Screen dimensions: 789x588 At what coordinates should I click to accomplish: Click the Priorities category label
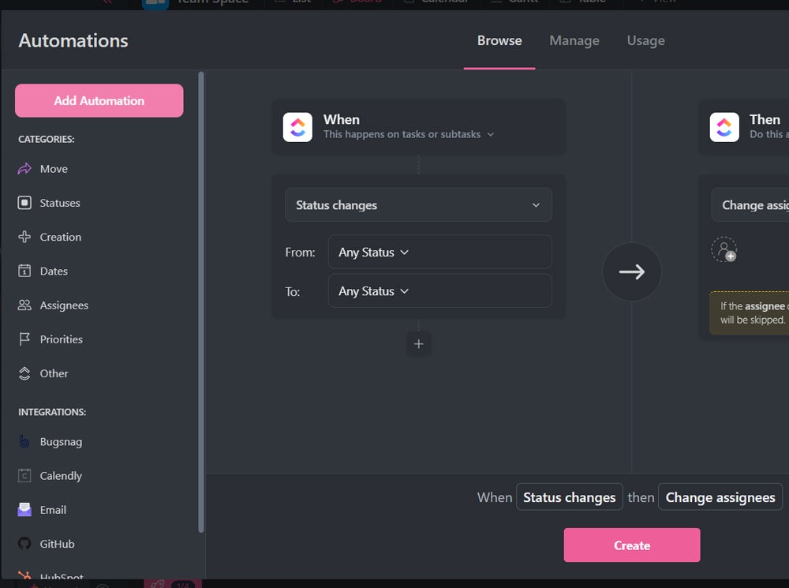(x=62, y=339)
